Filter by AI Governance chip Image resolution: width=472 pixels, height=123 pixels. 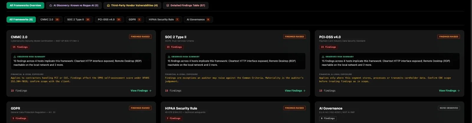click(198, 19)
